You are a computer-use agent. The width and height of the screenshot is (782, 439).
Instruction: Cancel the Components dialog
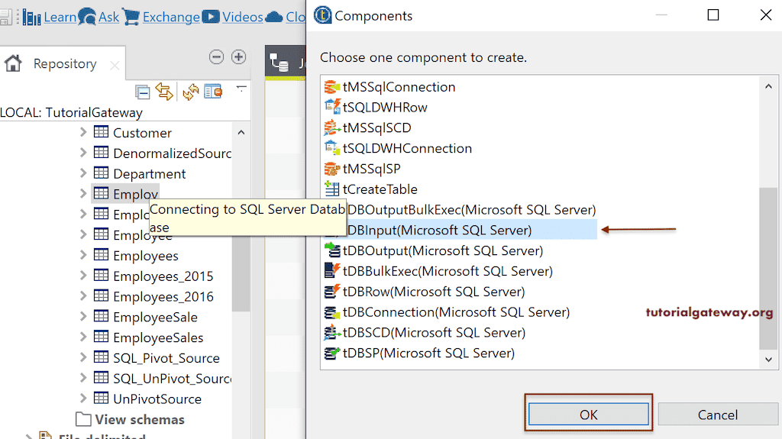(x=717, y=415)
